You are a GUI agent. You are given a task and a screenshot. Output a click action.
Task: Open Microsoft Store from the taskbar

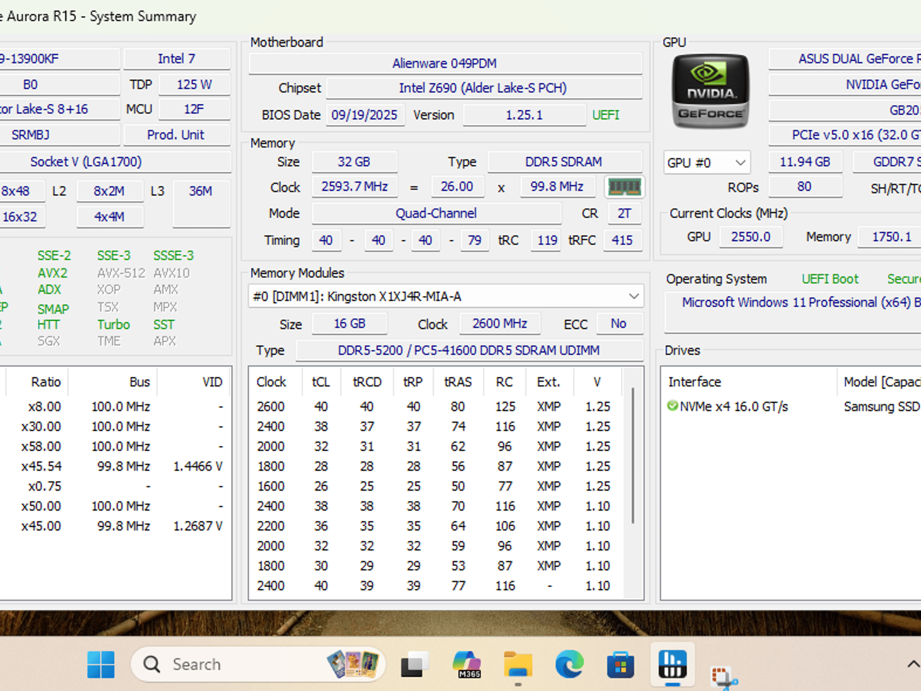coord(621,665)
